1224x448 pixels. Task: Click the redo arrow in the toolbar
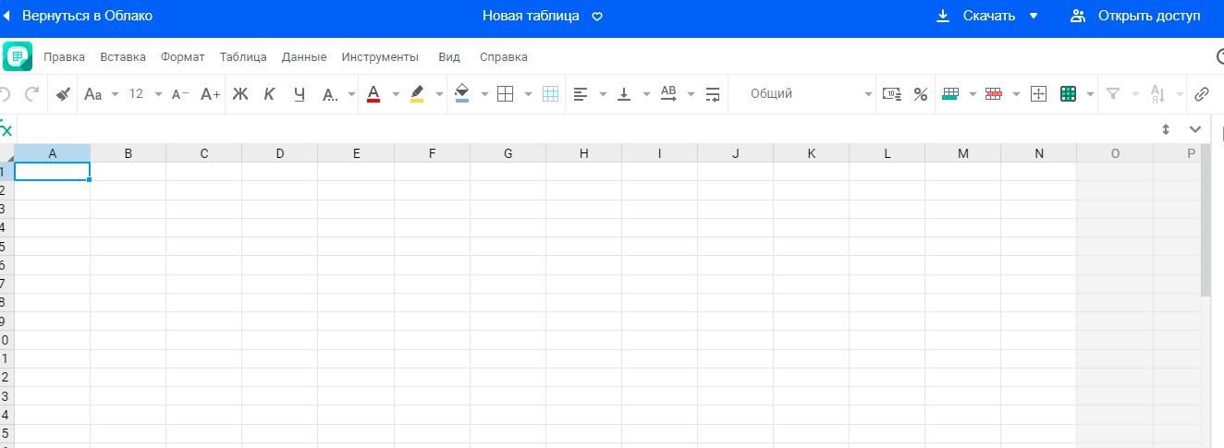click(32, 93)
